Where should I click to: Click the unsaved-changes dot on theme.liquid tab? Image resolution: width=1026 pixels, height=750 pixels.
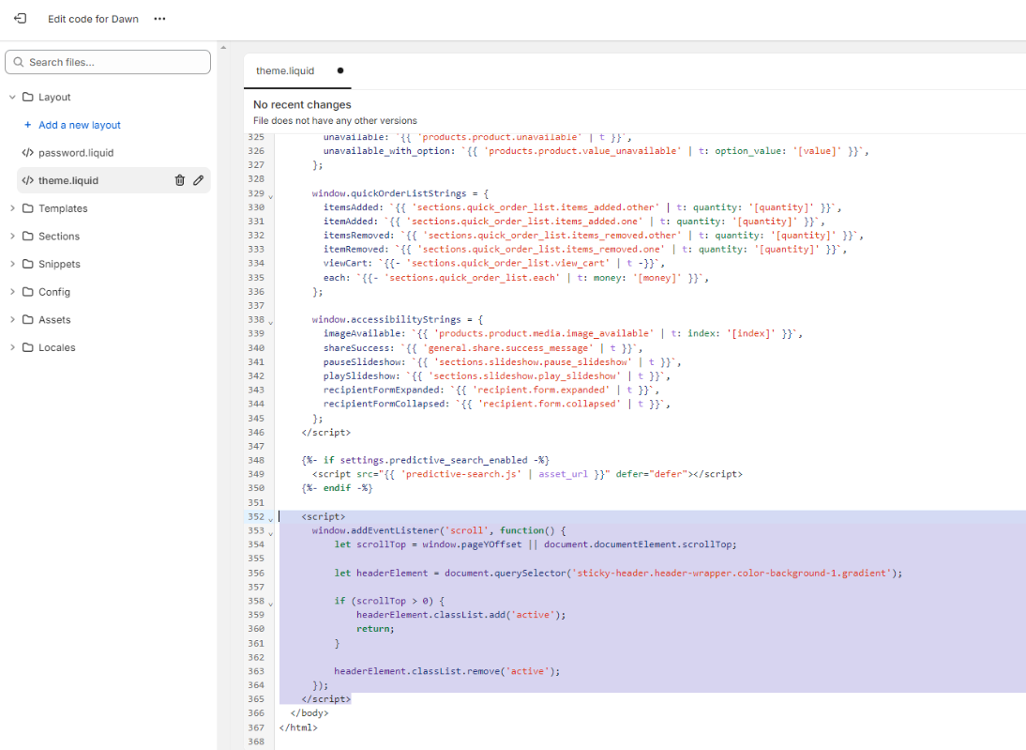point(339,70)
